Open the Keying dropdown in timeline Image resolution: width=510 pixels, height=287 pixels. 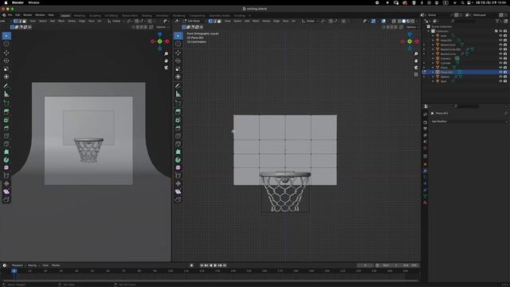tap(33, 265)
